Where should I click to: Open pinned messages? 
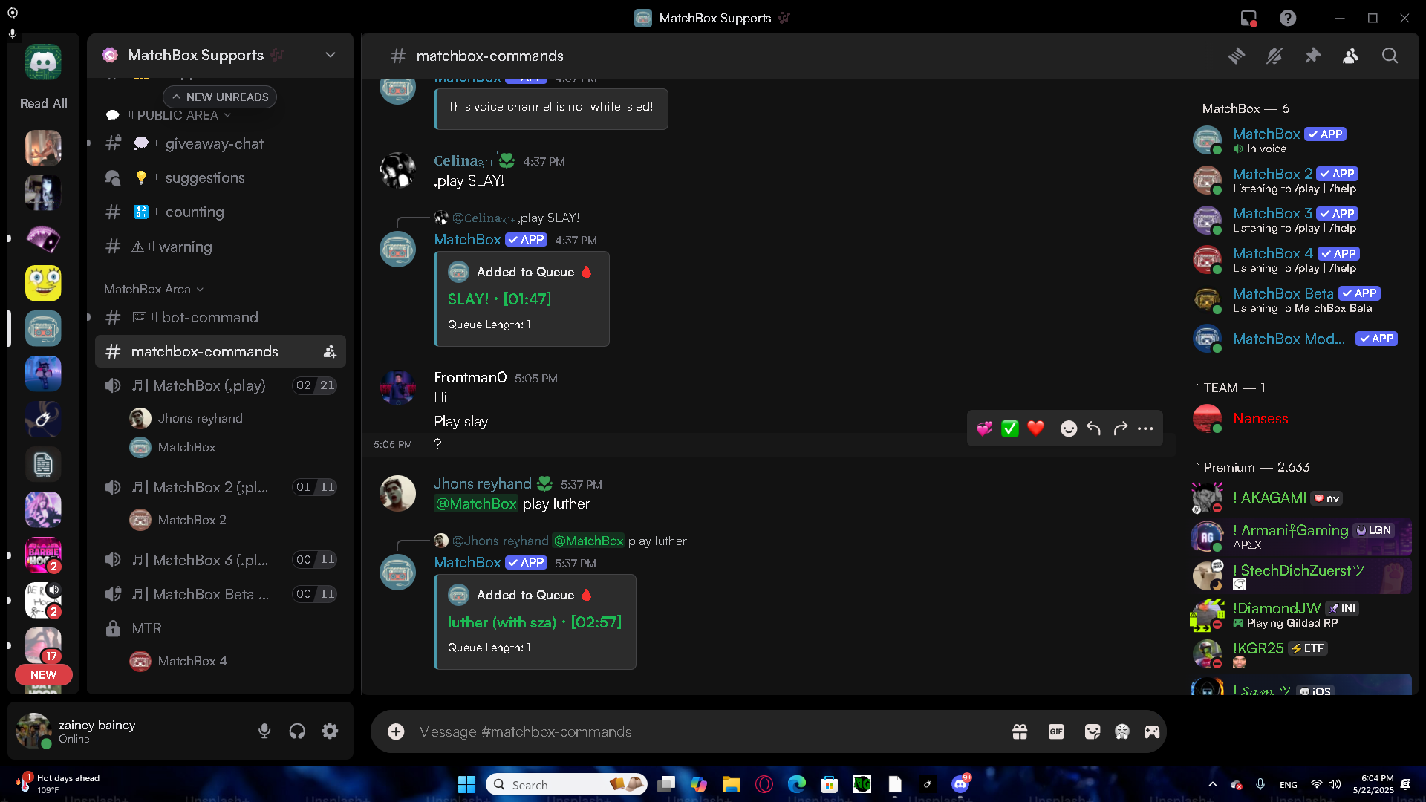(x=1313, y=56)
